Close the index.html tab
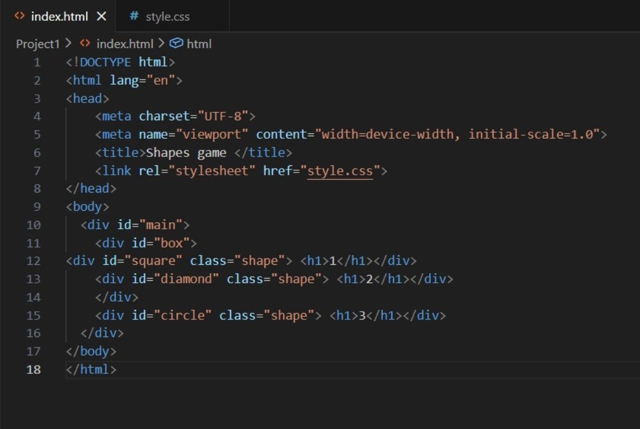Viewport: 640px width, 429px height. [x=102, y=17]
